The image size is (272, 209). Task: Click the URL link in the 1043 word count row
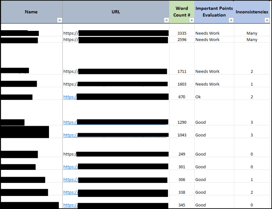pyautogui.click(x=70, y=135)
